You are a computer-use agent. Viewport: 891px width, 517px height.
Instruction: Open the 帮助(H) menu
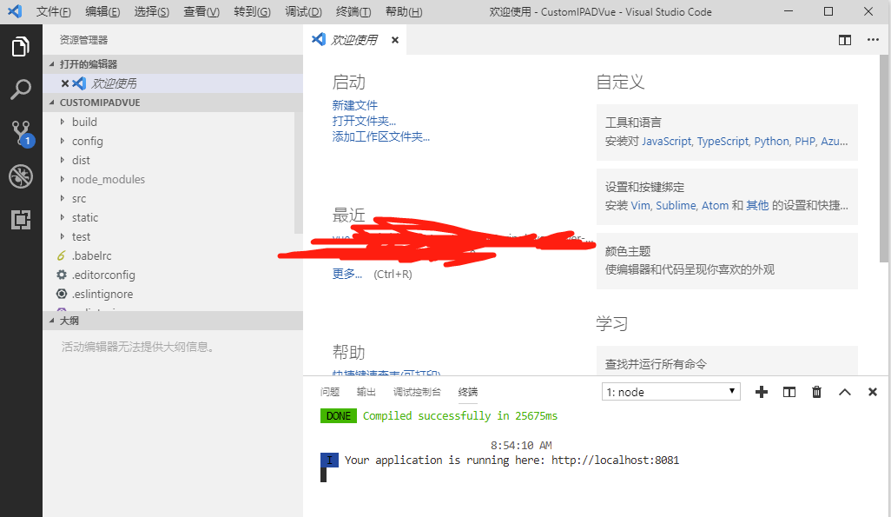404,11
